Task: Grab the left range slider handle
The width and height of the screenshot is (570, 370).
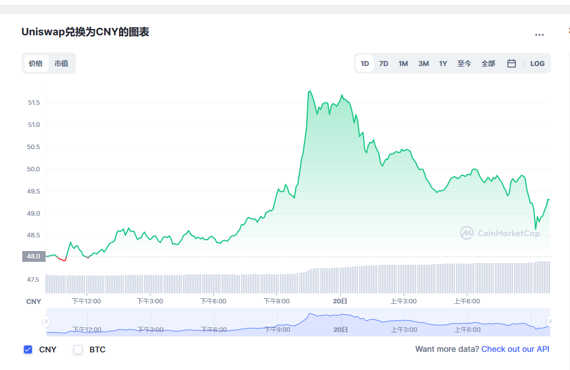Action: 46,322
